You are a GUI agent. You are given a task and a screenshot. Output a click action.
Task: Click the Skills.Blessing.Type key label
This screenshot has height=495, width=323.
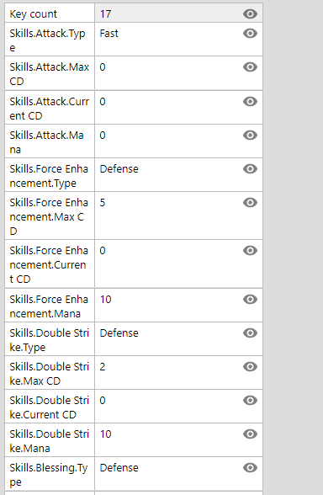49,475
